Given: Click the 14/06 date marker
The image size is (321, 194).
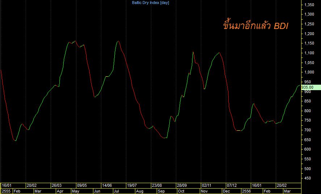Looking at the screenshot, I should pos(107,185).
